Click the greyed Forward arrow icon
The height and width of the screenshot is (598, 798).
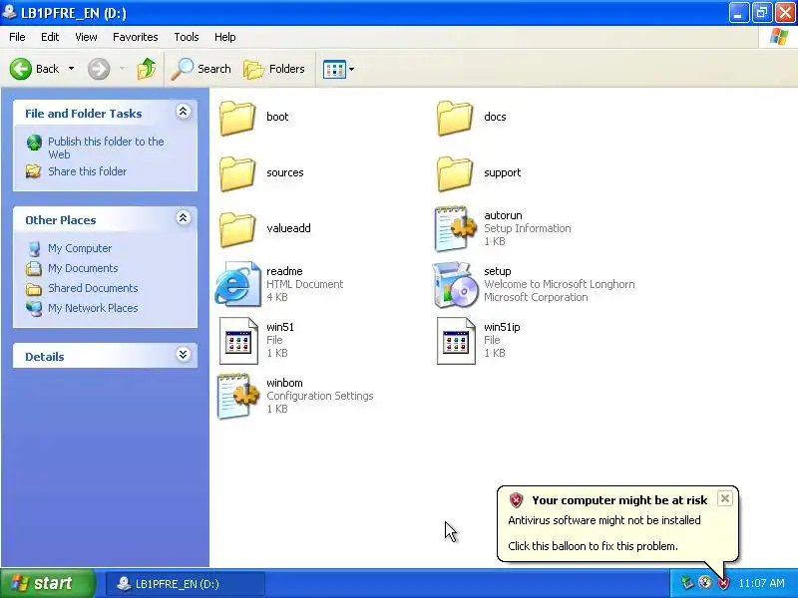[x=99, y=69]
